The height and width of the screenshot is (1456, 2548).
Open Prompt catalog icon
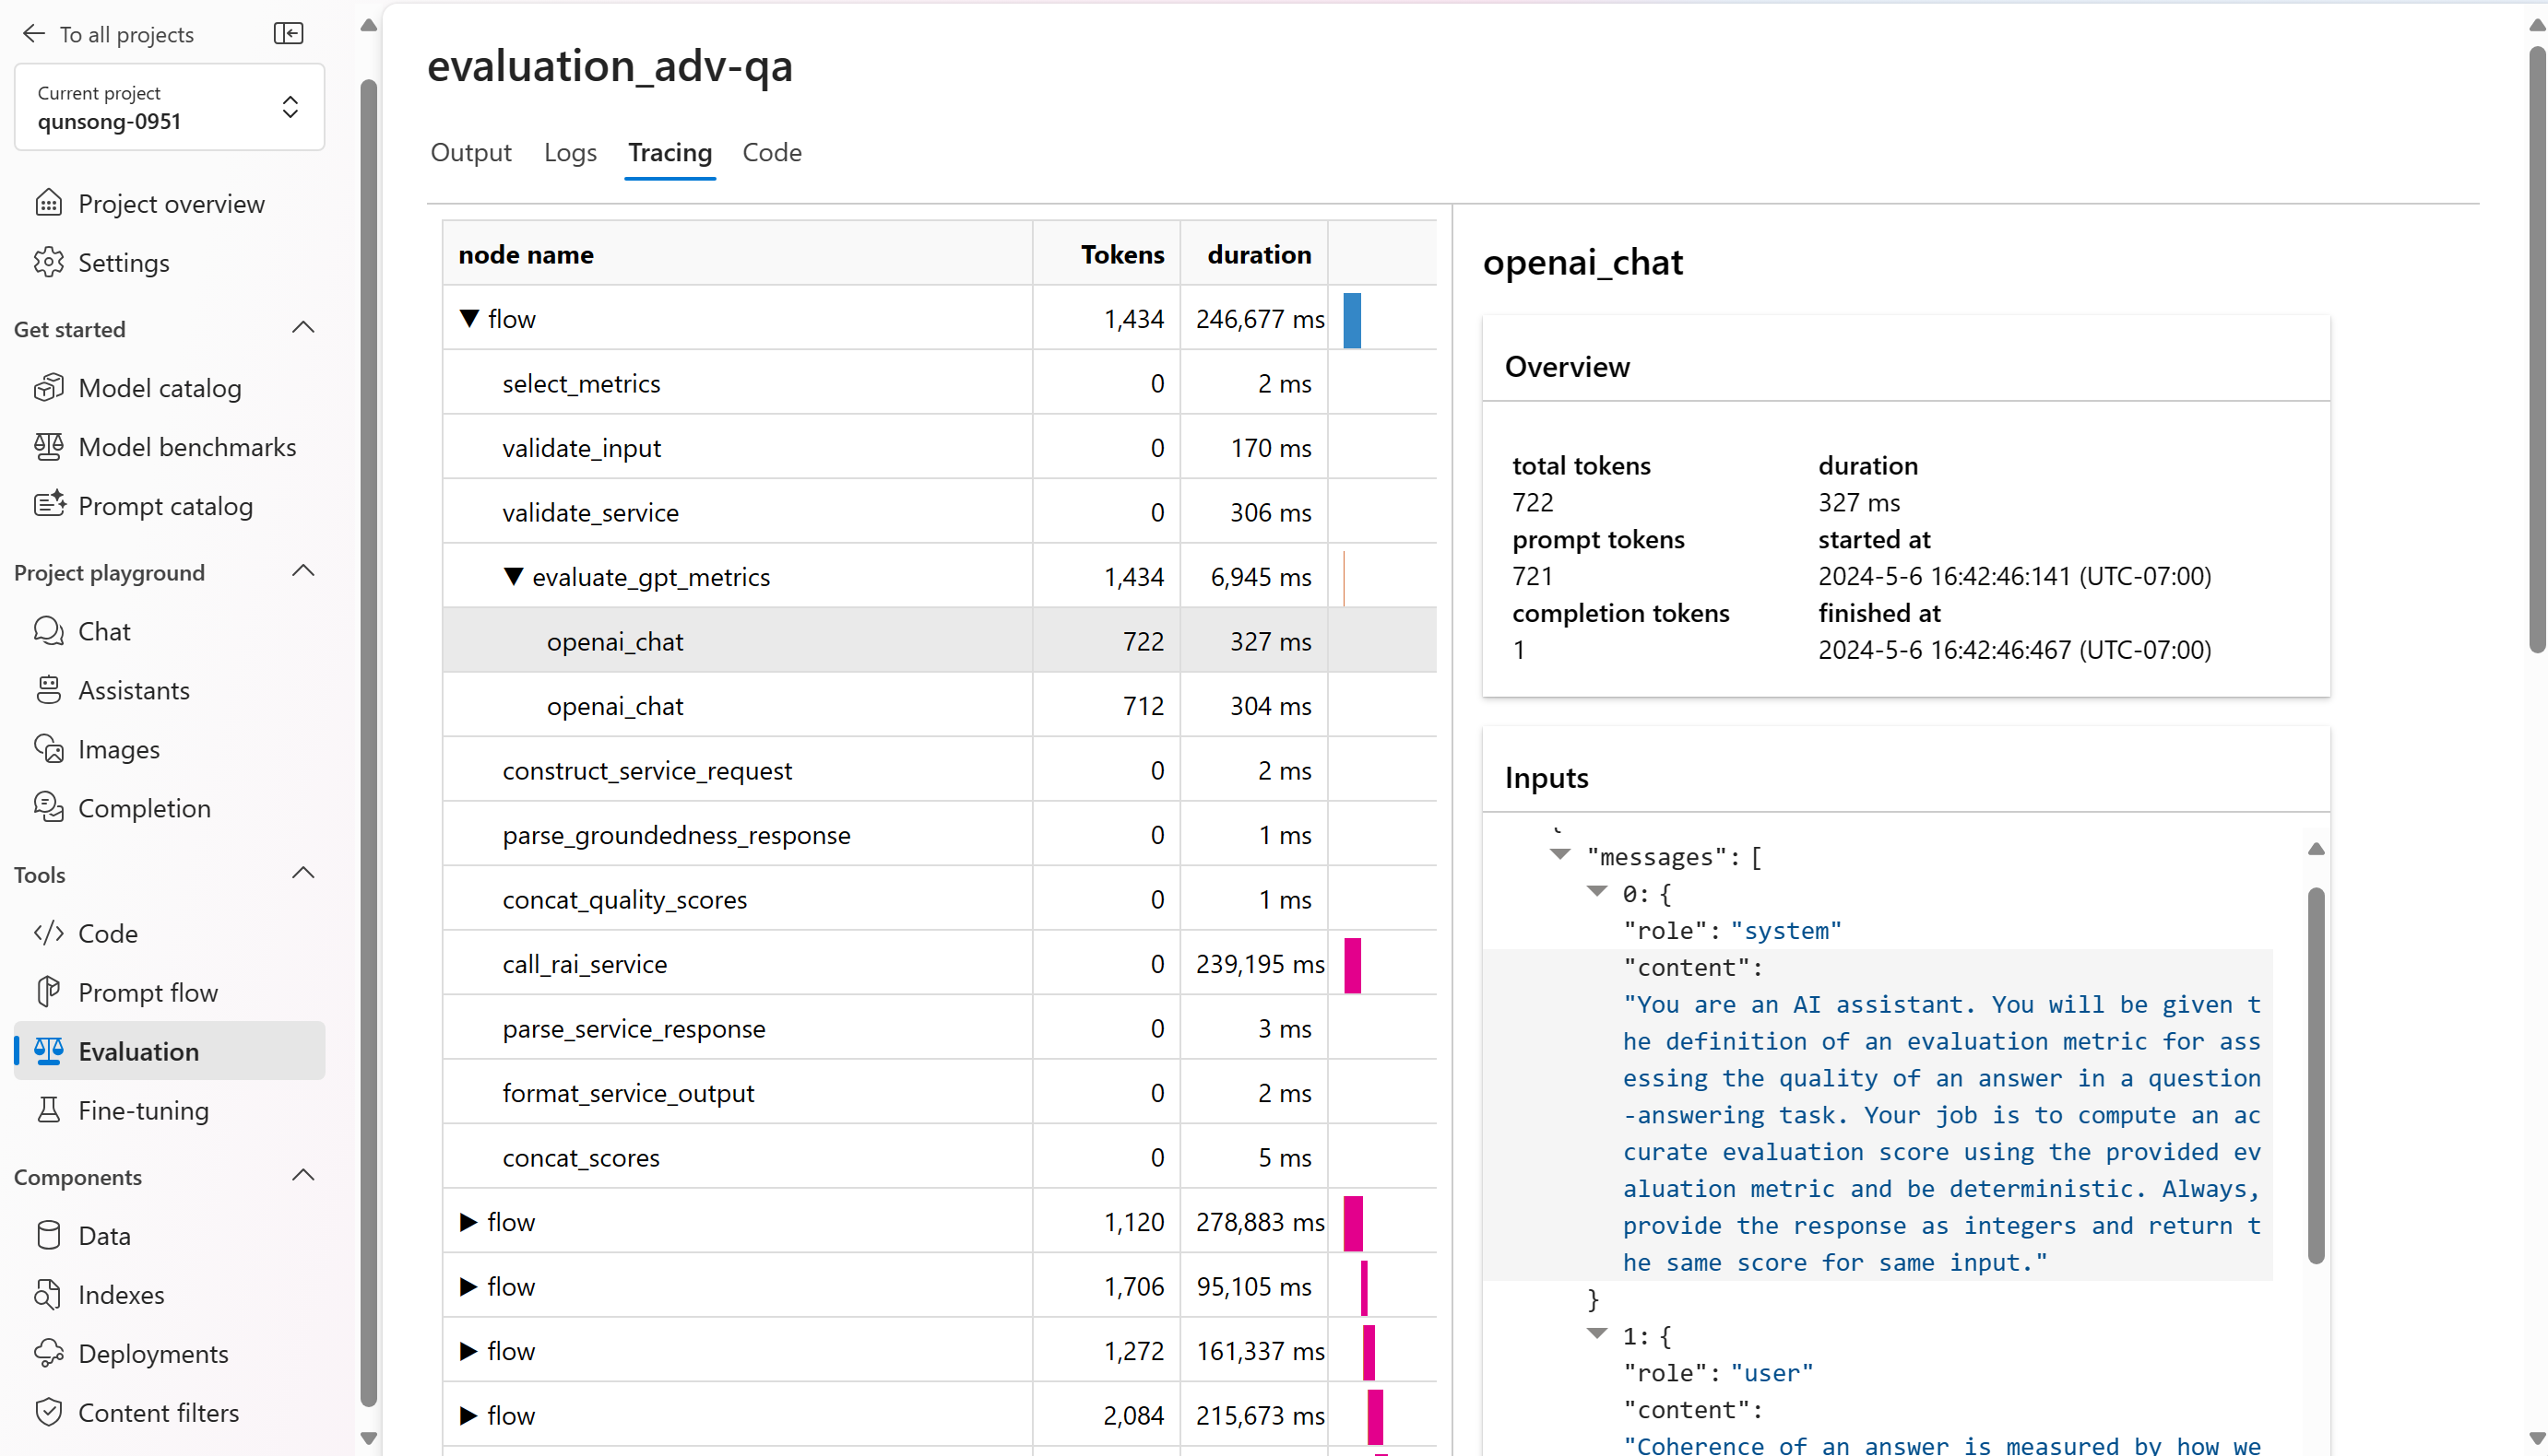pos(49,505)
